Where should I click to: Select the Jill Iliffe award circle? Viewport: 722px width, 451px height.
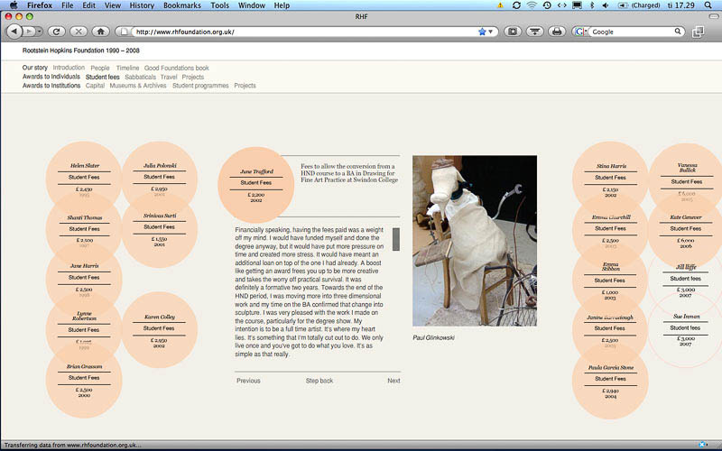[x=686, y=281]
